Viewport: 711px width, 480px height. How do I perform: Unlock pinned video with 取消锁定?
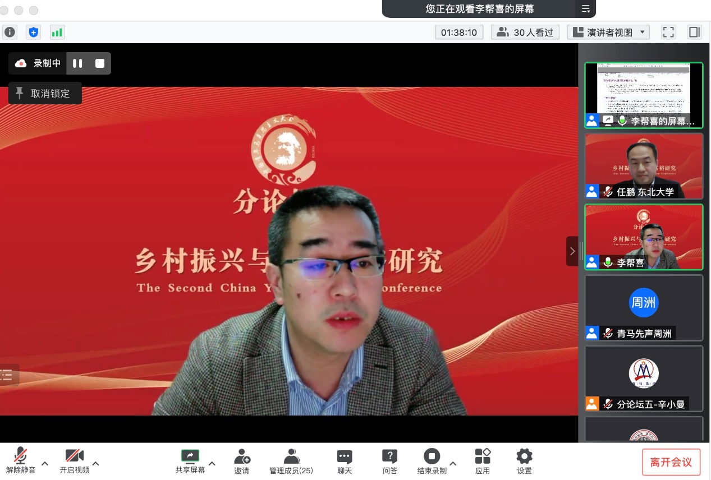45,94
